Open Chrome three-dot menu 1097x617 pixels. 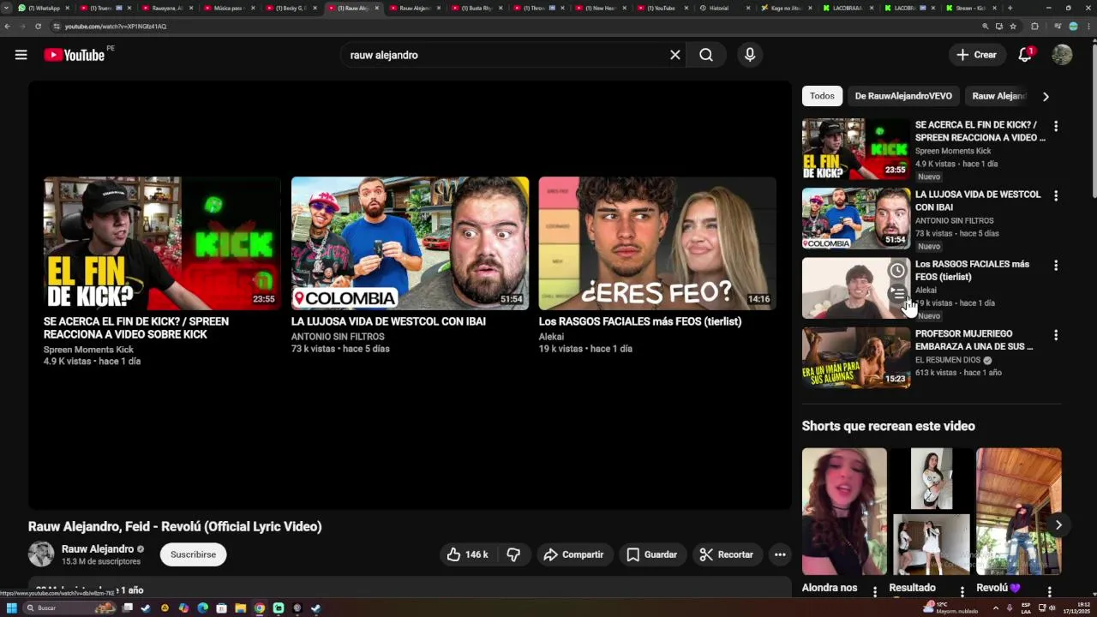point(1088,27)
